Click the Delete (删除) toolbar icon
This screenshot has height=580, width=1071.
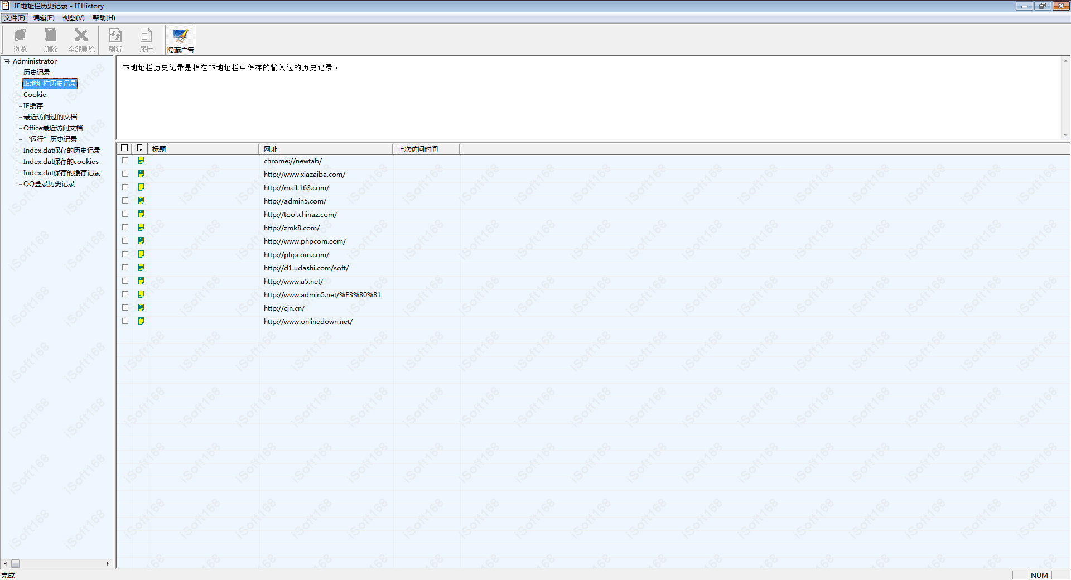coord(51,40)
